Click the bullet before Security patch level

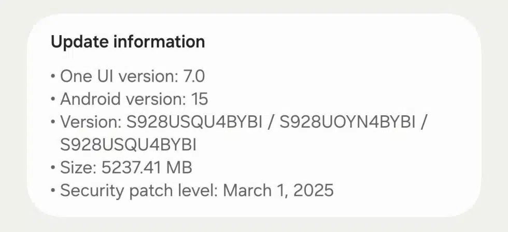pyautogui.click(x=53, y=191)
